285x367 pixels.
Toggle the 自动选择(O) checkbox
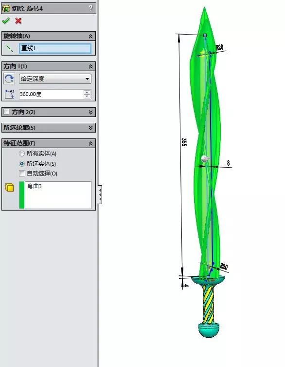point(22,174)
